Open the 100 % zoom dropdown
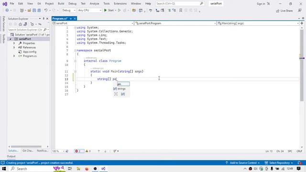The image size is (306, 172). (58, 151)
